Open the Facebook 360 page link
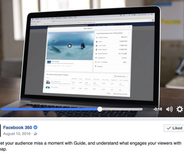The height and width of the screenshot is (153, 184). [x=18, y=127]
